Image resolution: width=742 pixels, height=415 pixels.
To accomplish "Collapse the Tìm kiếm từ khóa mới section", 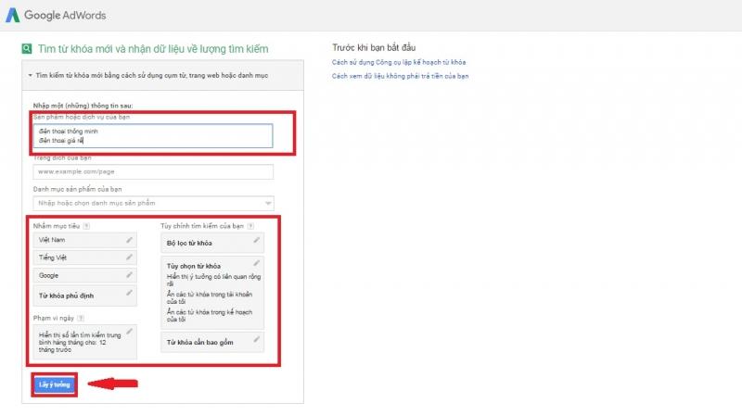I will tap(31, 75).
